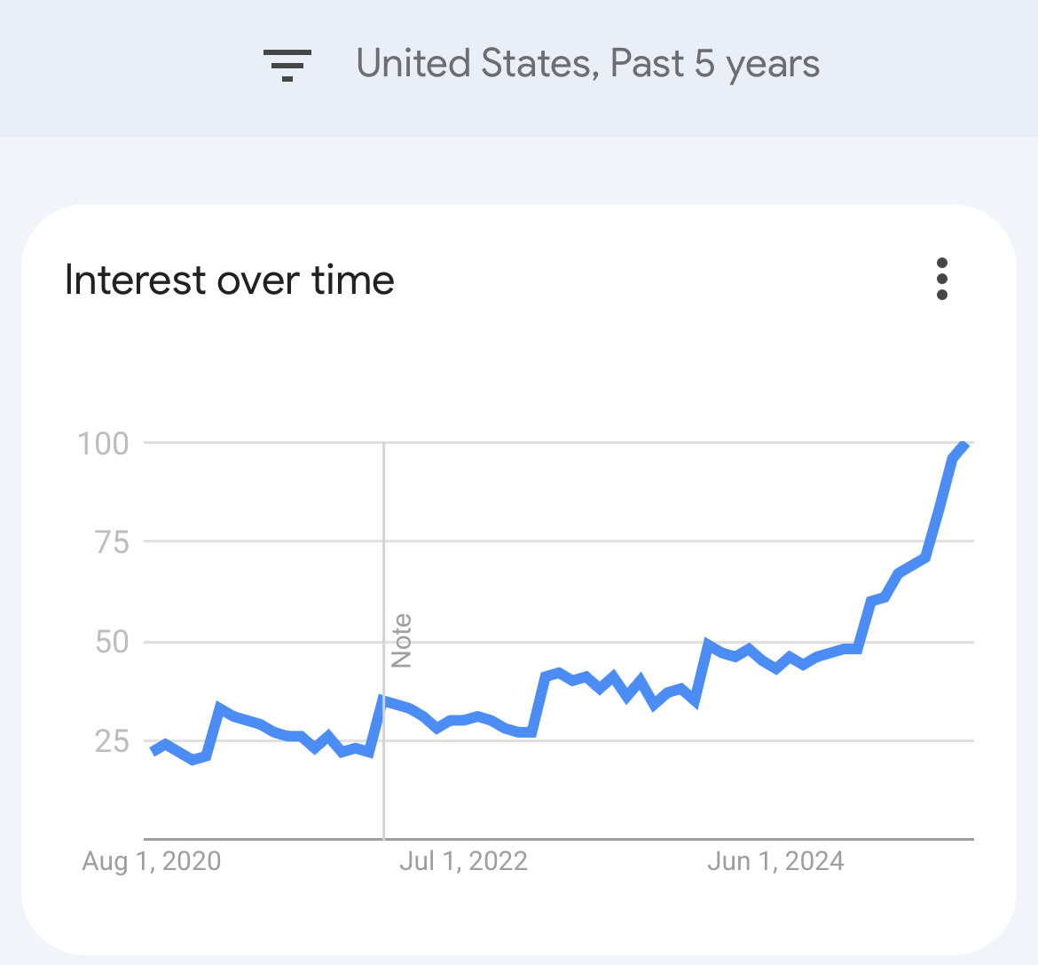Click the 100 value on the y-axis
Viewport: 1038px width, 965px height.
103,444
